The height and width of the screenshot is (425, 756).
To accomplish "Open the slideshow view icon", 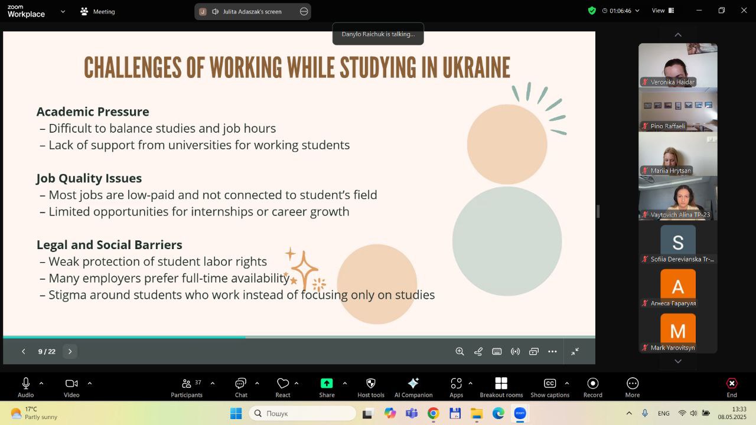I will pos(534,351).
